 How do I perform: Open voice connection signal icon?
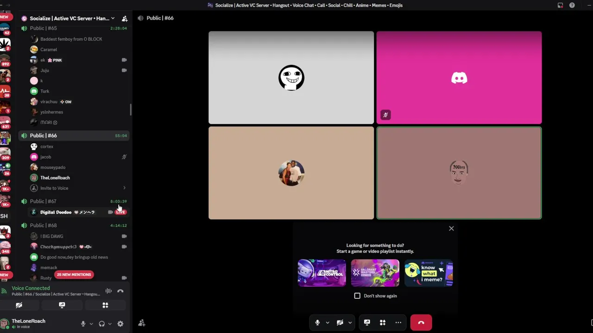point(4,291)
